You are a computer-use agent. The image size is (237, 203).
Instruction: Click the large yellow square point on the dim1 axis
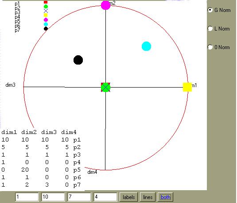[187, 87]
